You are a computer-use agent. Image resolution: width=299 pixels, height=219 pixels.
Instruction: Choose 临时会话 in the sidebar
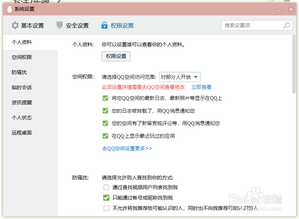tap(30, 87)
